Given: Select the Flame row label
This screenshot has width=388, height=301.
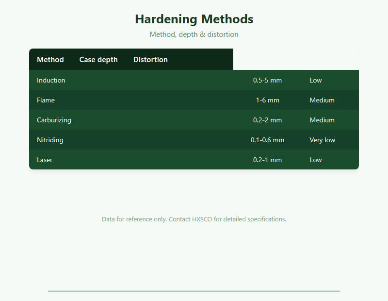Looking at the screenshot, I should pos(46,100).
